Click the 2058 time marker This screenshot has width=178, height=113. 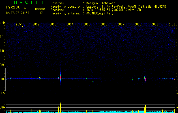pos(138,24)
